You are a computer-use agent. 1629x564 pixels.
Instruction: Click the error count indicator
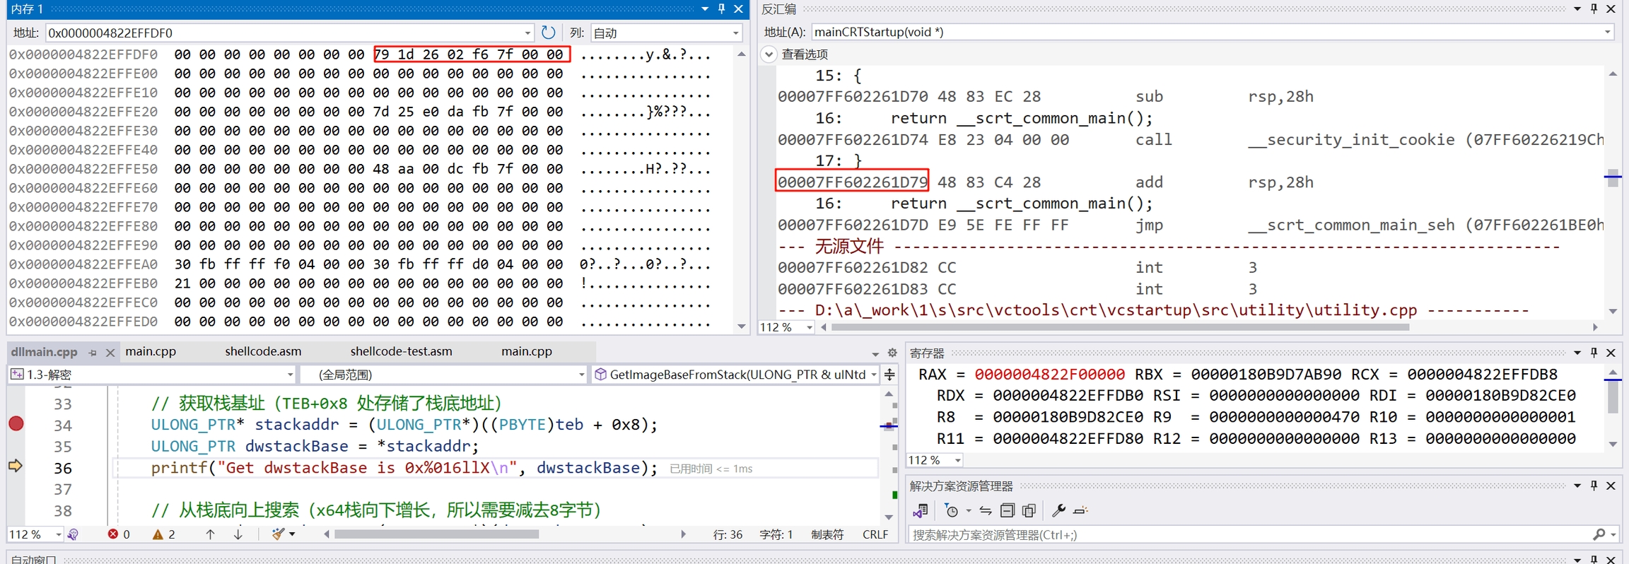tap(118, 534)
